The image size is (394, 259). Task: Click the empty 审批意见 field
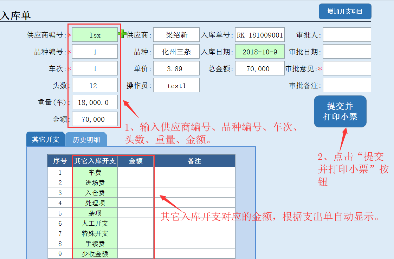[x=347, y=68]
